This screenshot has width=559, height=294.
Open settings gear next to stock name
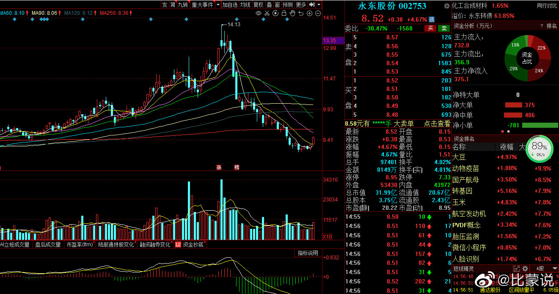446,6
